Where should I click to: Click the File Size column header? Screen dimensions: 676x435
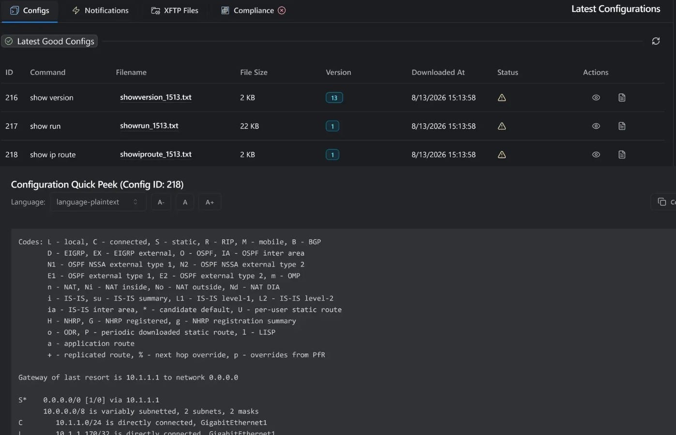254,72
